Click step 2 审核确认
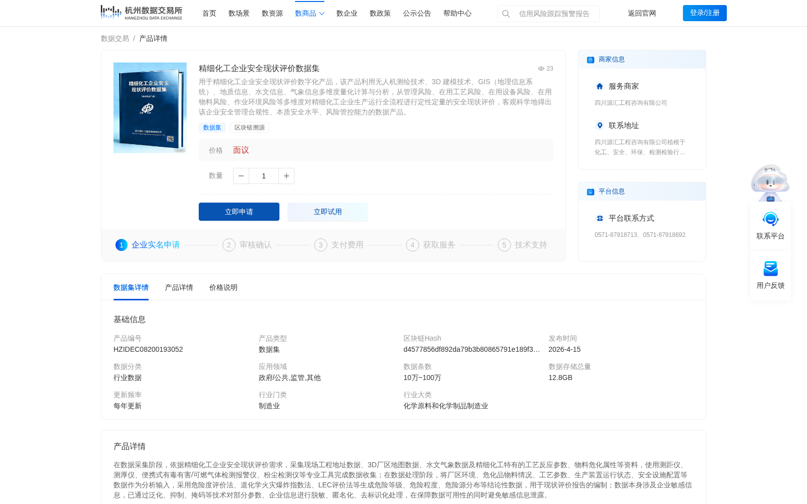Image resolution: width=807 pixels, height=504 pixels. pyautogui.click(x=247, y=245)
